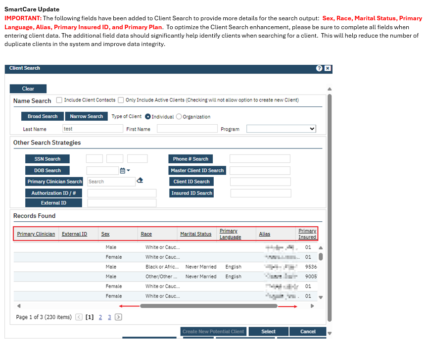Viewport: 427px width, 342px height.
Task: Focus Primary Clinician search box
Action: tap(111, 182)
